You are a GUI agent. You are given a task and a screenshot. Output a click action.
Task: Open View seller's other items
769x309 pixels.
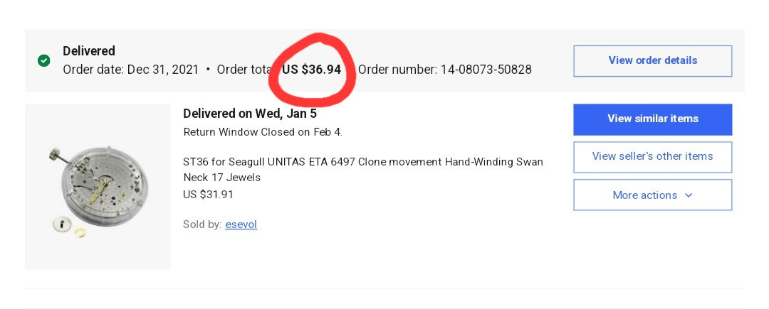652,157
